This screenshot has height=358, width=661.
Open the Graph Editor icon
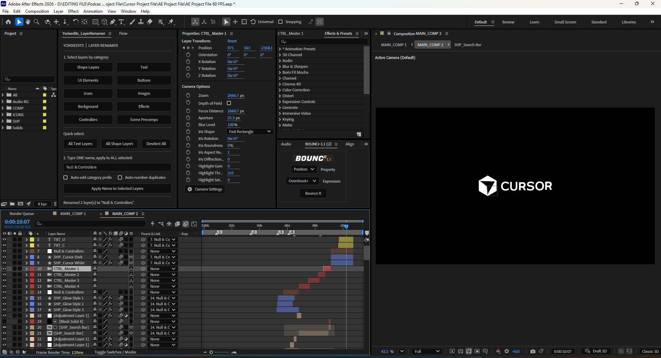click(x=194, y=224)
